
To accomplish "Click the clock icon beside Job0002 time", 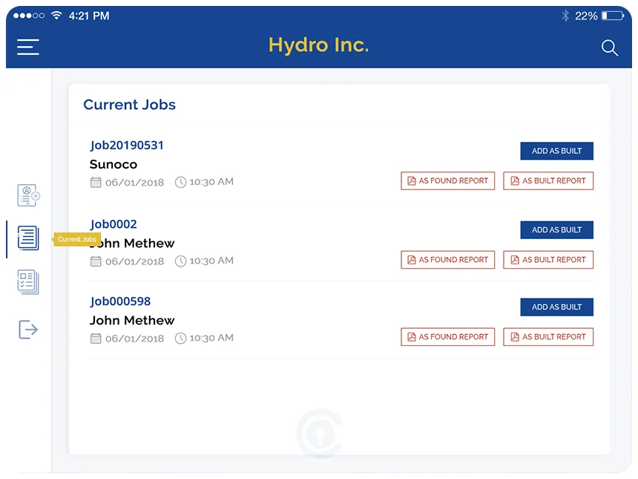I will (180, 261).
